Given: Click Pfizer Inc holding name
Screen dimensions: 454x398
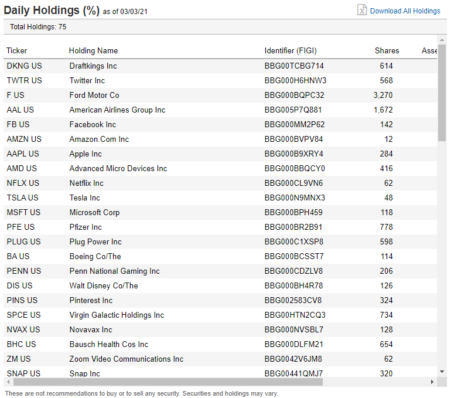Looking at the screenshot, I should pyautogui.click(x=86, y=227).
